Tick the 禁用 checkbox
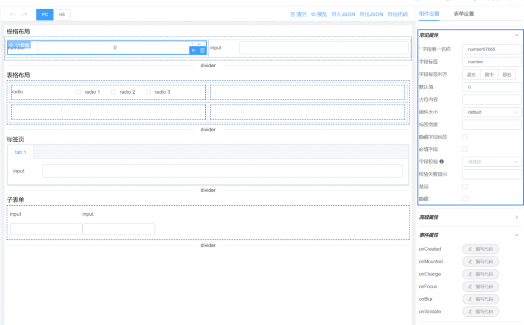Image resolution: width=524 pixels, height=325 pixels. click(465, 186)
